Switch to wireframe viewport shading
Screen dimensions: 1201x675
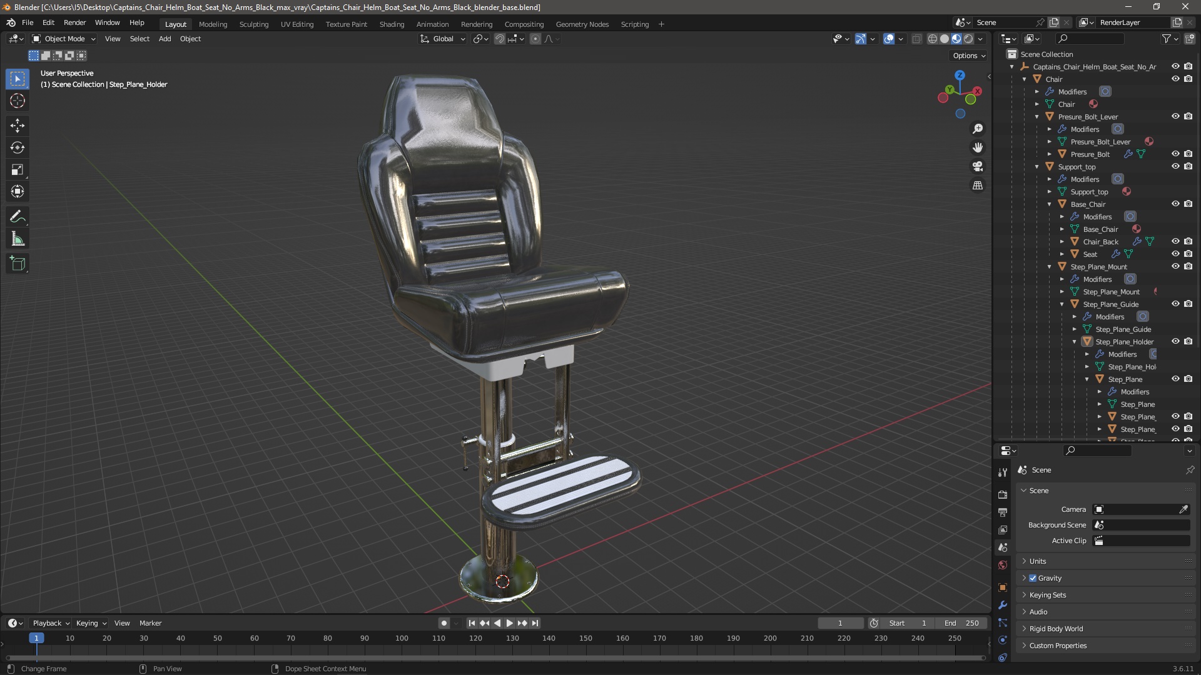[x=933, y=39]
